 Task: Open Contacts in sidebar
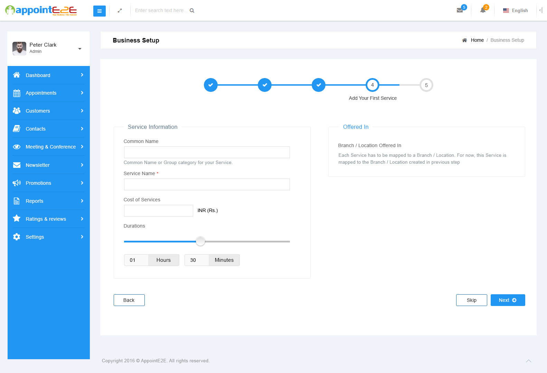coord(49,129)
